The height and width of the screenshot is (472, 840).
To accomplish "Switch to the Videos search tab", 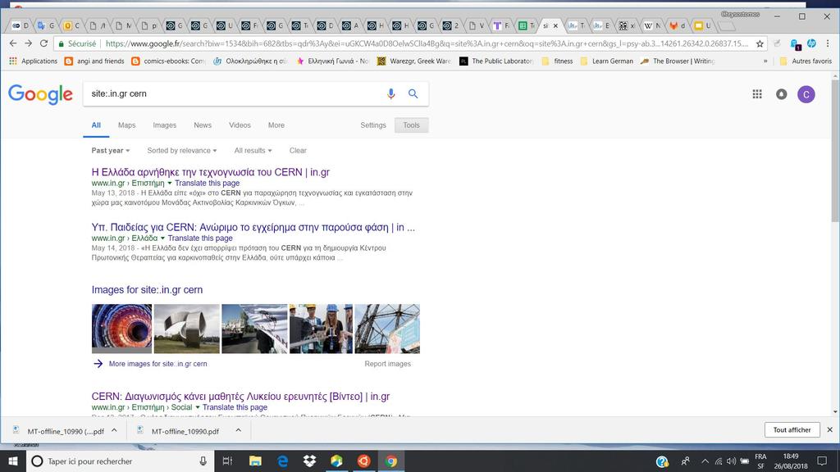I will click(x=240, y=125).
